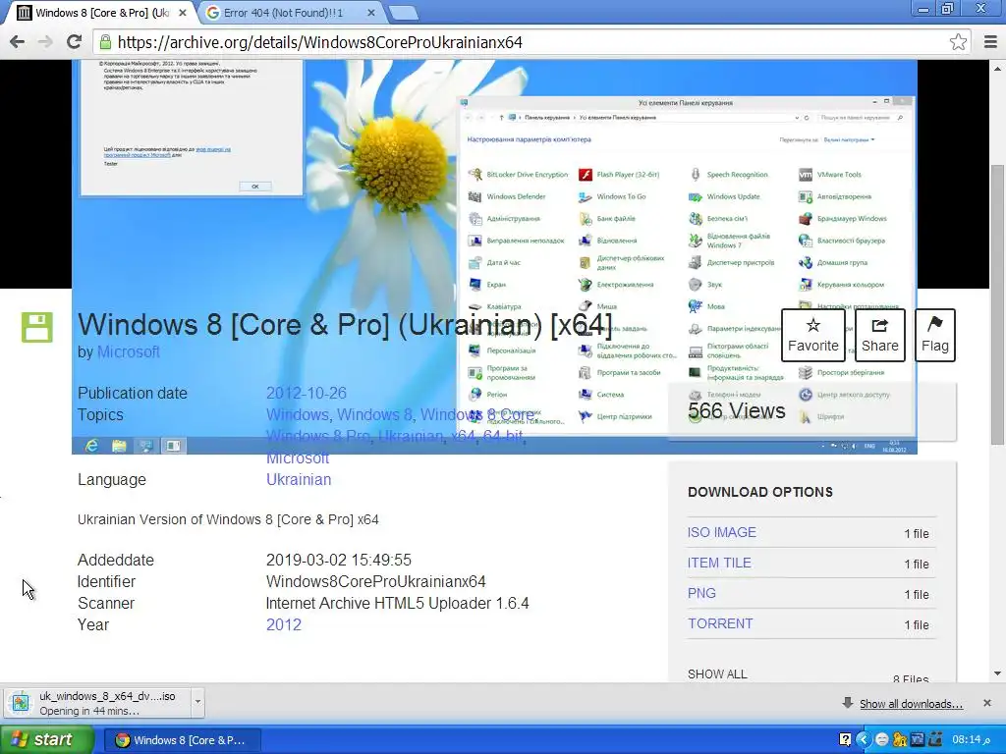Expand hidden system tray icons
Viewport: 1006px width, 754px height.
pos(864,740)
